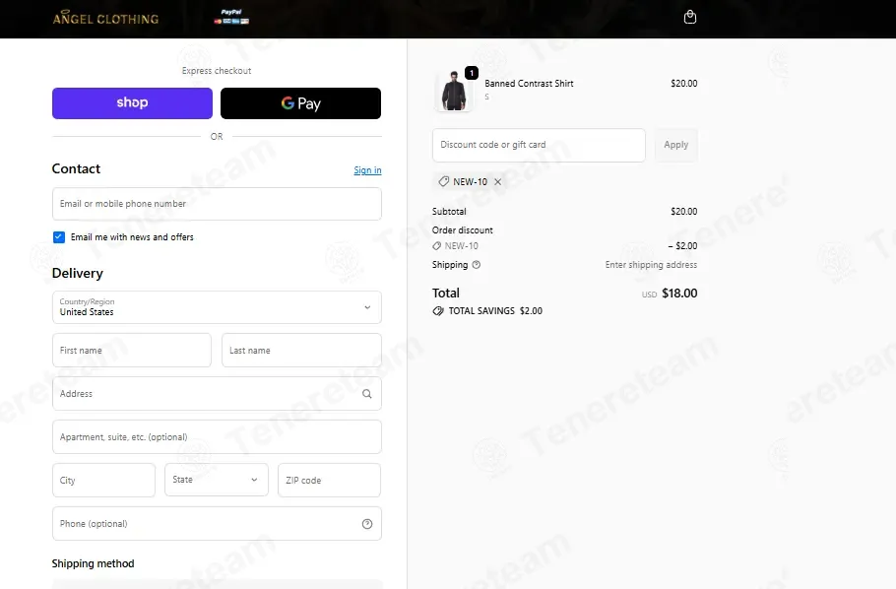
Task: Pay with Google Pay express button
Action: [x=300, y=103]
